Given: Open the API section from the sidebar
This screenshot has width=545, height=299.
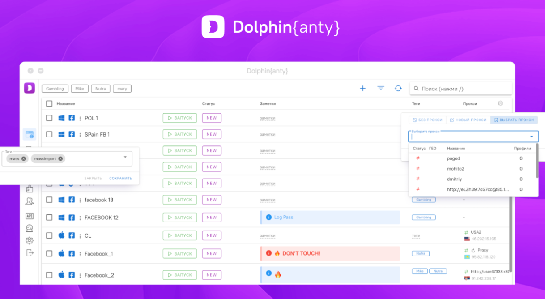Looking at the screenshot, I should tap(29, 216).
